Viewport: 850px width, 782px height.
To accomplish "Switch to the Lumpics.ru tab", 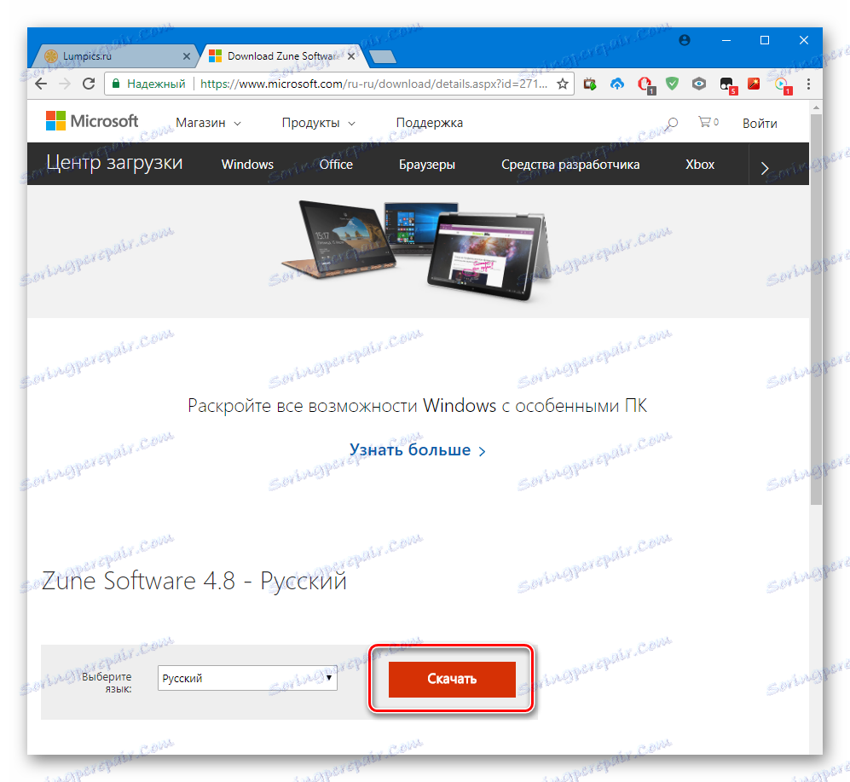I will point(114,56).
